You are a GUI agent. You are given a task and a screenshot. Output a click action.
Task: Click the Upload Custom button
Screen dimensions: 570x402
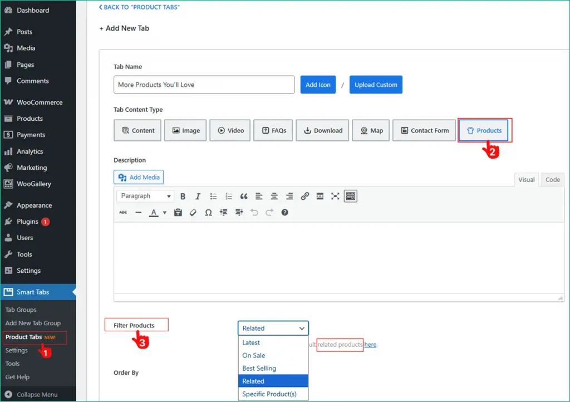click(x=376, y=85)
